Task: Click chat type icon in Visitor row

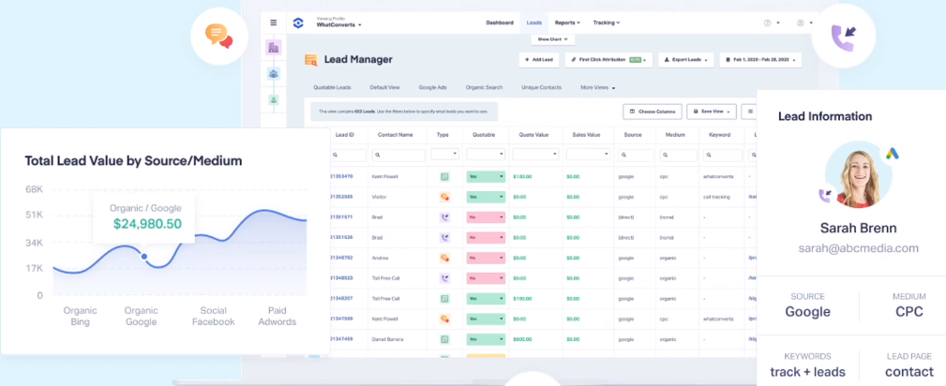Action: coord(444,197)
